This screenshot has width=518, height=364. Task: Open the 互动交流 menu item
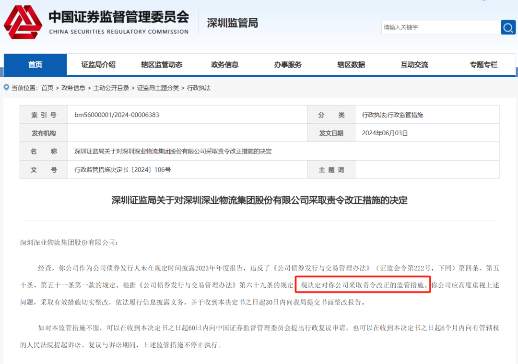pyautogui.click(x=414, y=64)
